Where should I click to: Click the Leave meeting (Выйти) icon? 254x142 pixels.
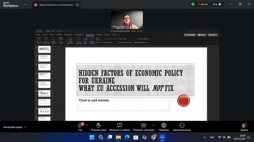pyautogui.click(x=244, y=125)
